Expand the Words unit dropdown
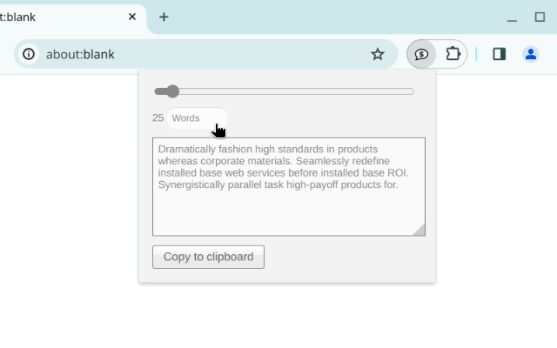Viewport: 557px width, 348px height. [x=196, y=118]
